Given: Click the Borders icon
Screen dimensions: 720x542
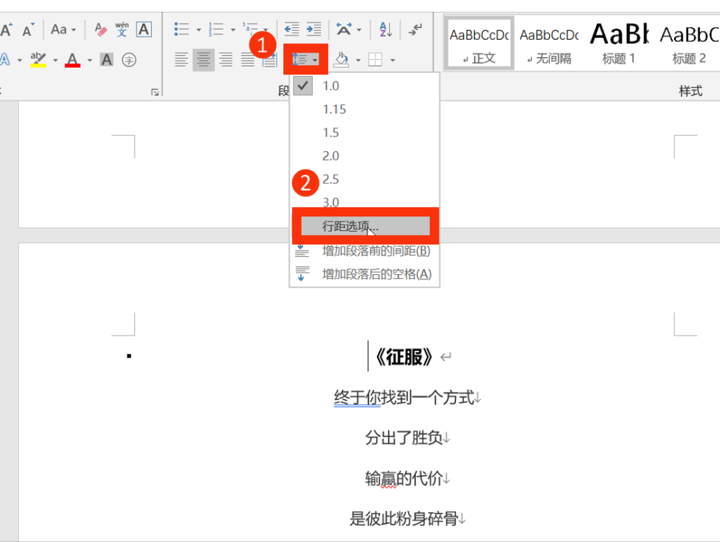Looking at the screenshot, I should [x=375, y=60].
